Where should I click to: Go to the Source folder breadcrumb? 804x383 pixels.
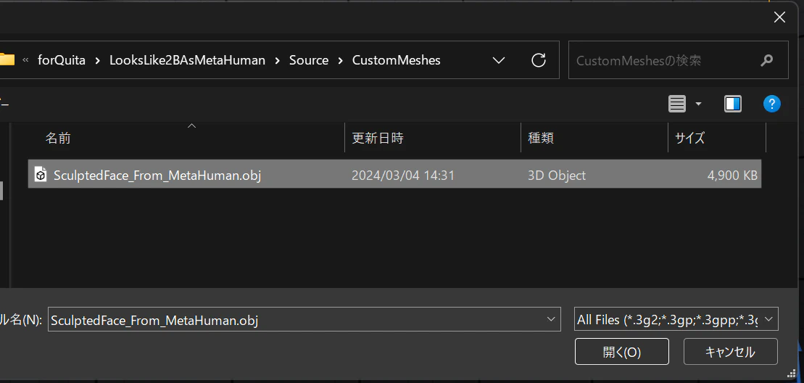(x=309, y=60)
